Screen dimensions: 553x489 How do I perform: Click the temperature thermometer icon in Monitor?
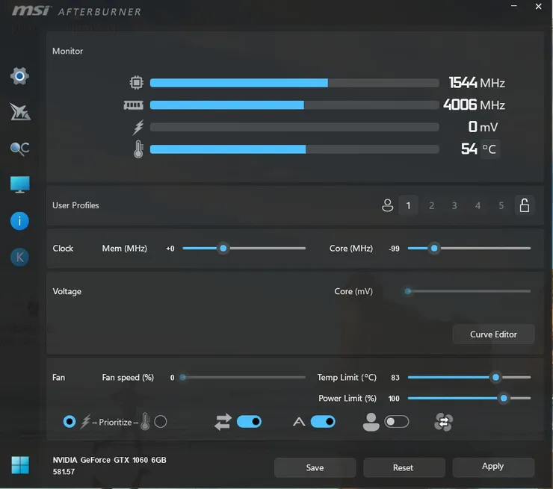(x=138, y=149)
